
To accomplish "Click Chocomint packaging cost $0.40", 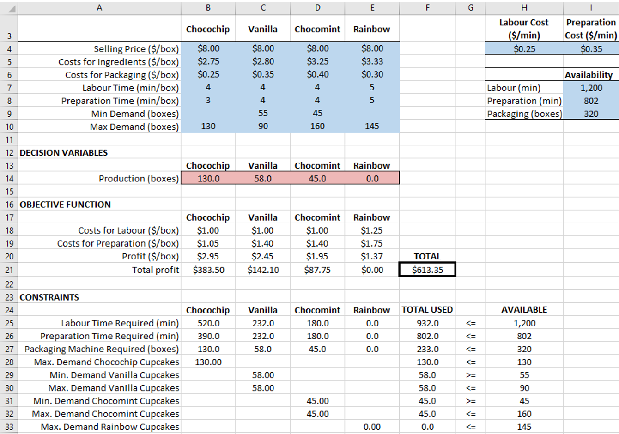I will pyautogui.click(x=317, y=74).
